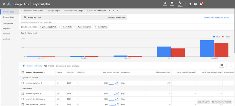Change the Locations: United States setting
This screenshot has height=106, width=235.
(33, 11)
